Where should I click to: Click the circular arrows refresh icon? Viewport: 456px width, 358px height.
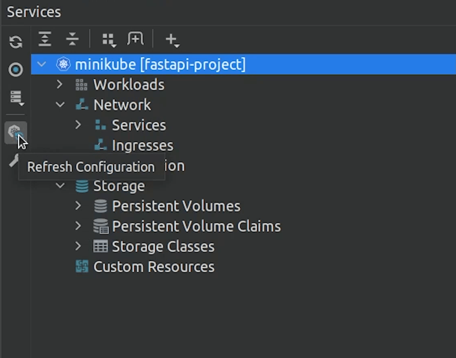[16, 42]
